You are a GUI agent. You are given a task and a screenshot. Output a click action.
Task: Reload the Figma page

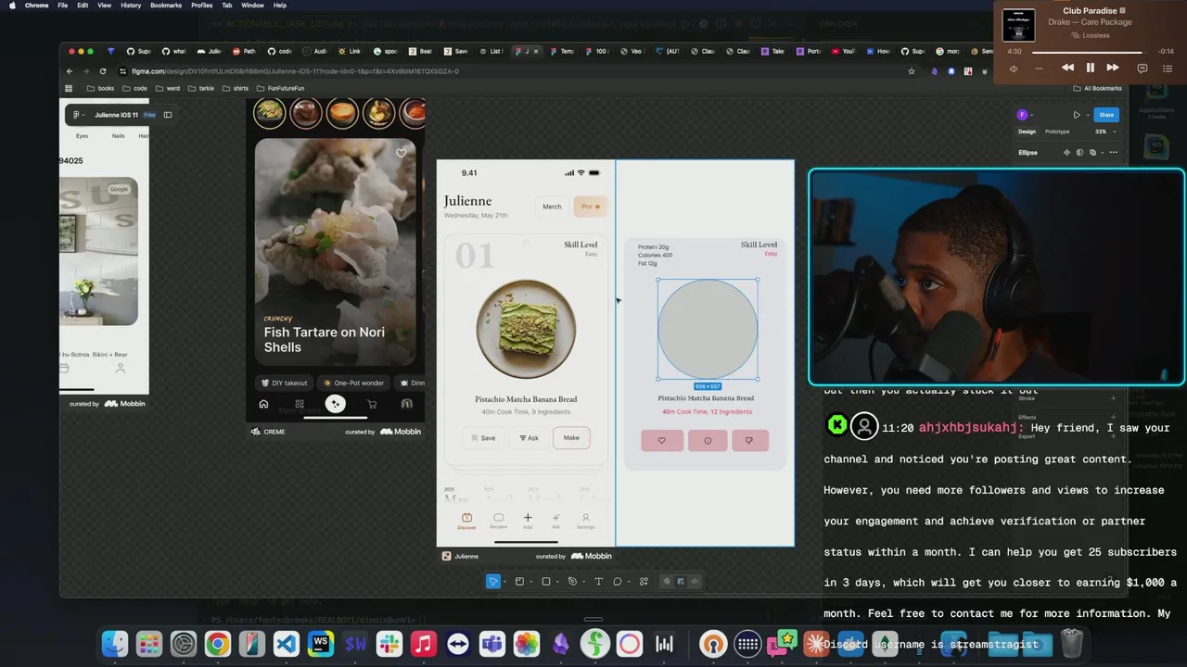click(x=103, y=71)
